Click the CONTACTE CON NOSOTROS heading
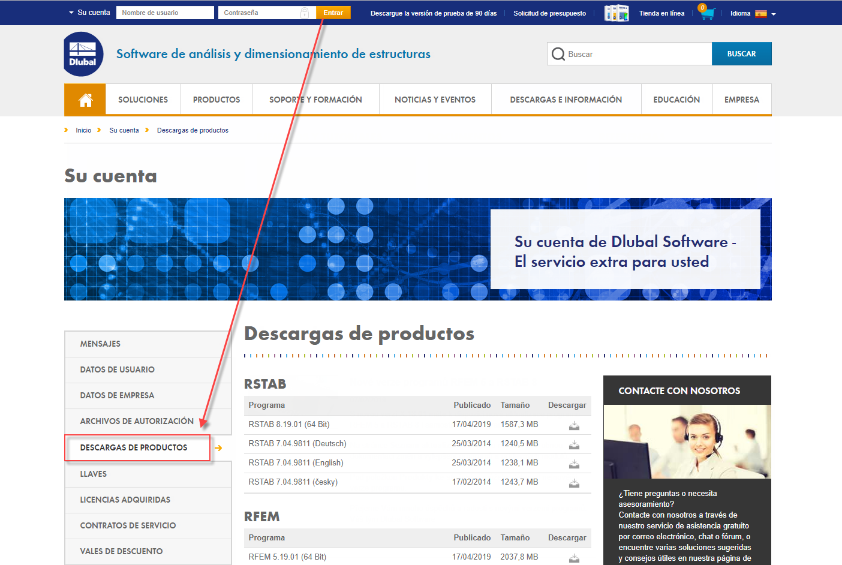This screenshot has height=565, width=842. [x=679, y=391]
